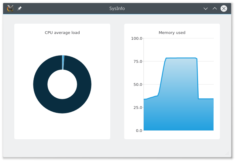Click the white center of the donut chart
The height and width of the screenshot is (162, 236).
click(62, 84)
